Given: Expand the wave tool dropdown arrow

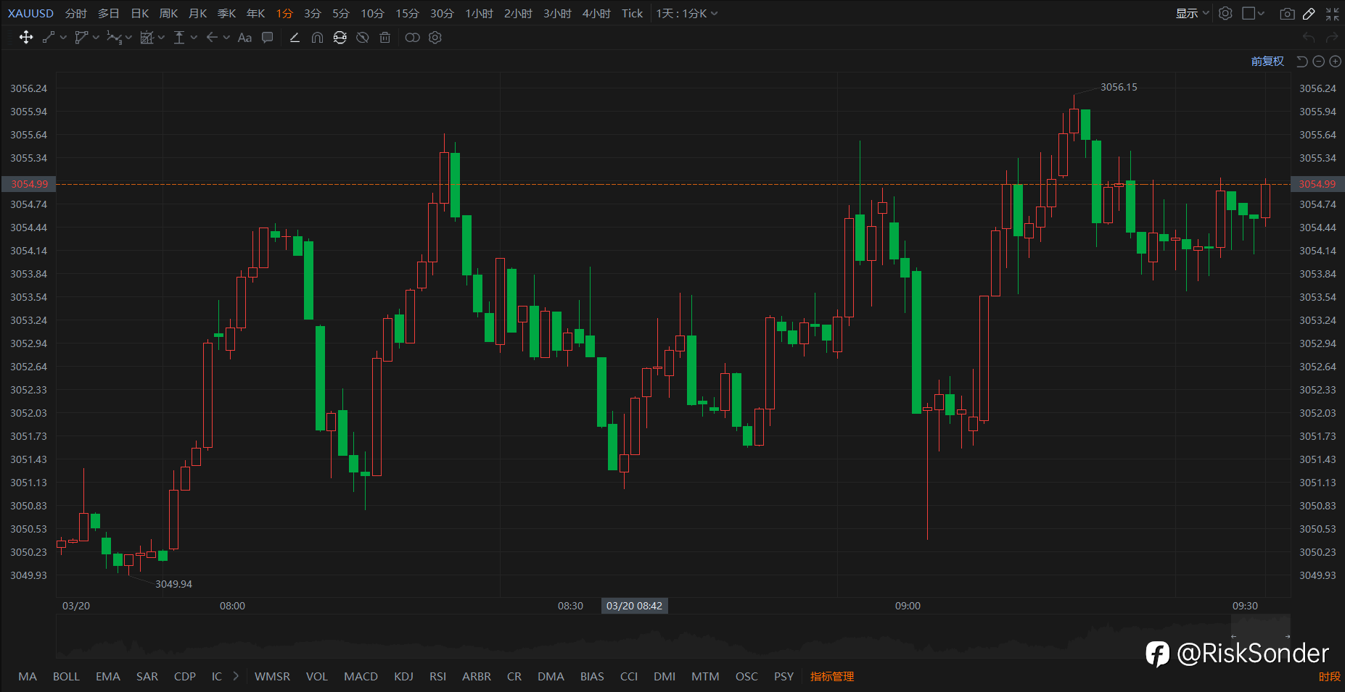Looking at the screenshot, I should coord(128,38).
